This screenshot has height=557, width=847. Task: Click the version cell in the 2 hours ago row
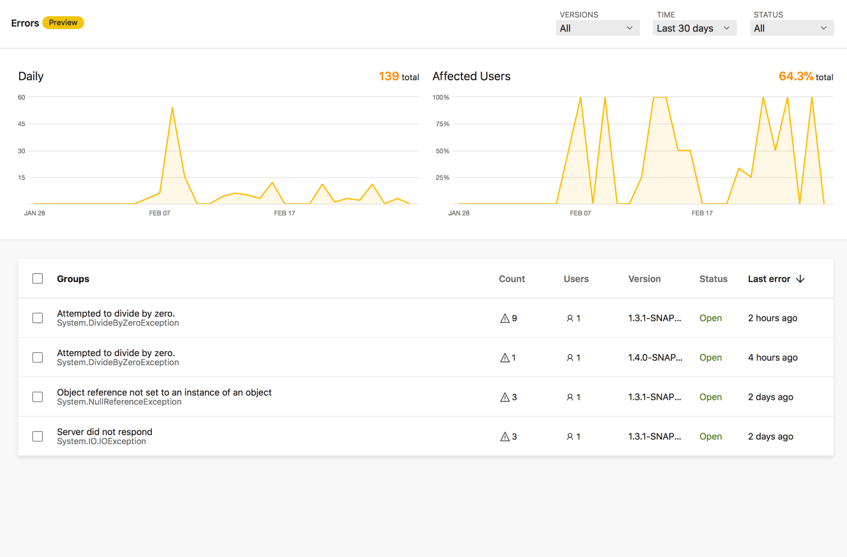tap(654, 318)
